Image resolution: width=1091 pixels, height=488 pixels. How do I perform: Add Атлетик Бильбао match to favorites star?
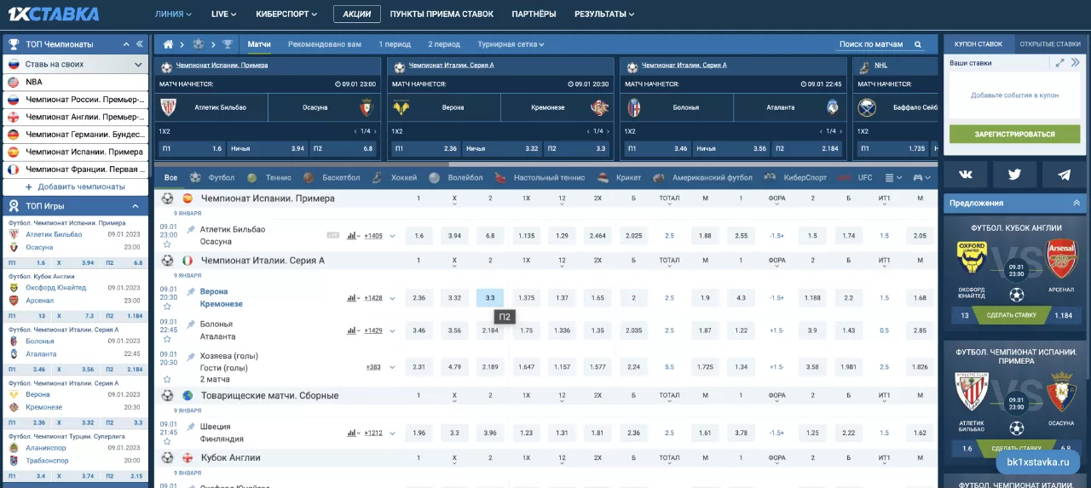pyautogui.click(x=167, y=244)
